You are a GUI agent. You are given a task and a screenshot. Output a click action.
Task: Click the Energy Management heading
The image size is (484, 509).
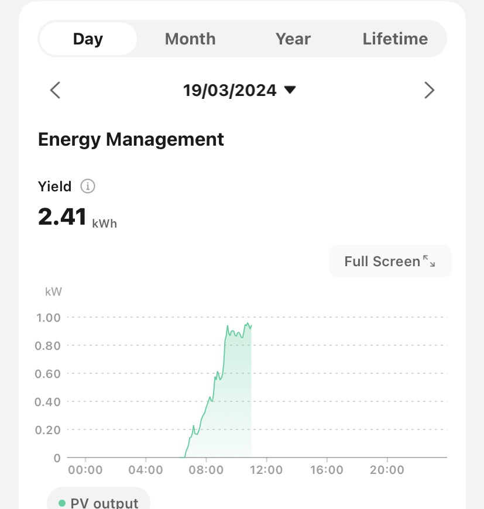pos(131,139)
